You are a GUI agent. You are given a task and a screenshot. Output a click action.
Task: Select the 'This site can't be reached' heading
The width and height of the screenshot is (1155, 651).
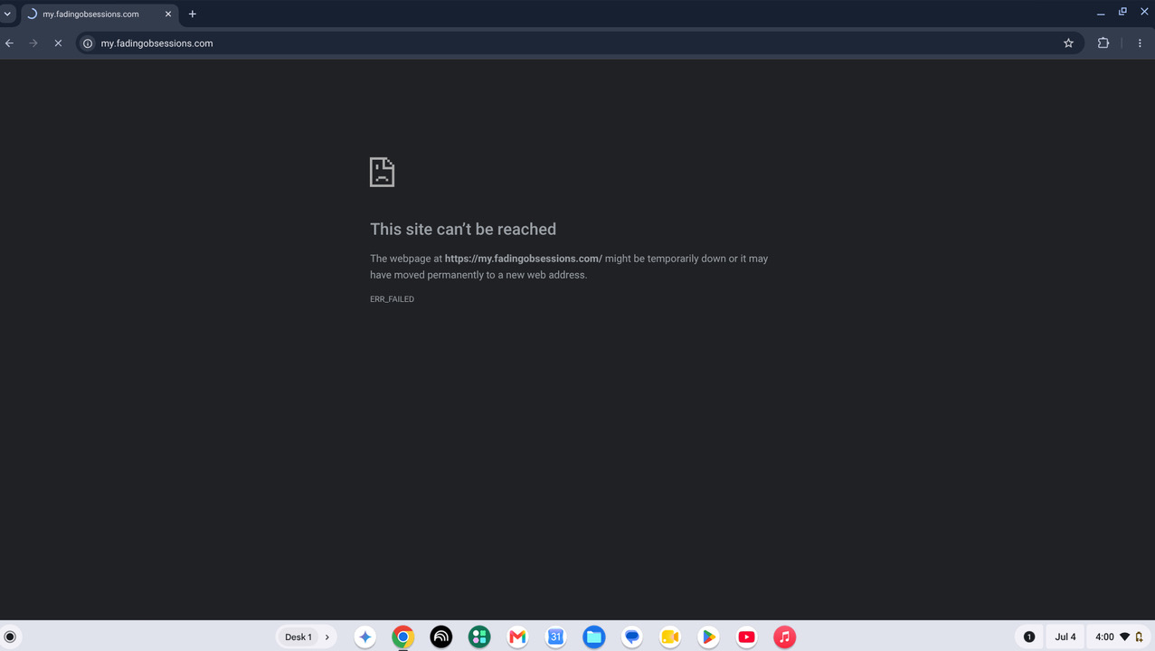pyautogui.click(x=463, y=229)
